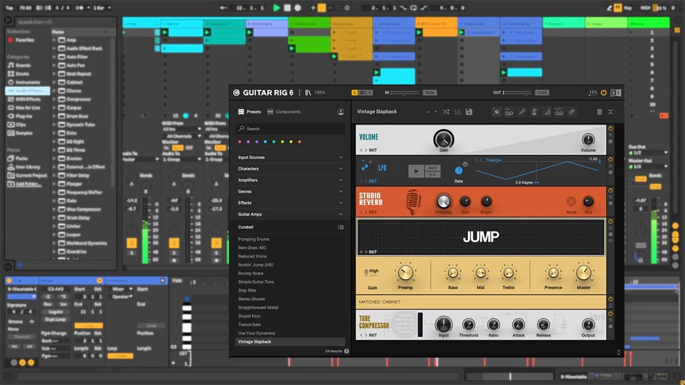Show the level meter tool in the rack toolbar

coord(547,112)
